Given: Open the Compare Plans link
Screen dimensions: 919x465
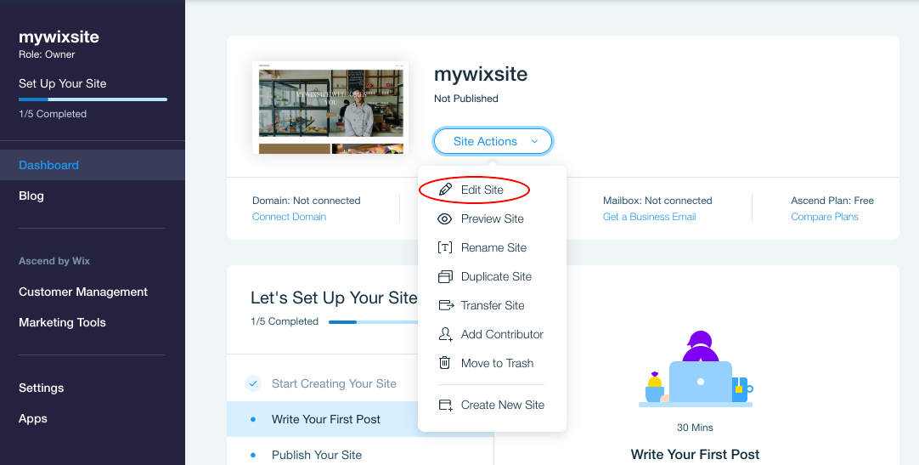Looking at the screenshot, I should click(823, 217).
